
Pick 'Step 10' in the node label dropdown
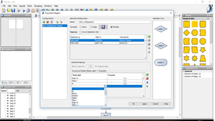pos(75,103)
